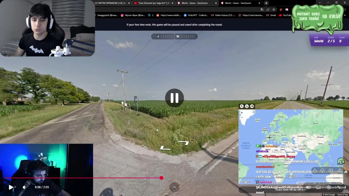Dislike the video with the thumbs-down icon
Image resolution: width=349 pixels, height=196 pixels.
coord(322,171)
